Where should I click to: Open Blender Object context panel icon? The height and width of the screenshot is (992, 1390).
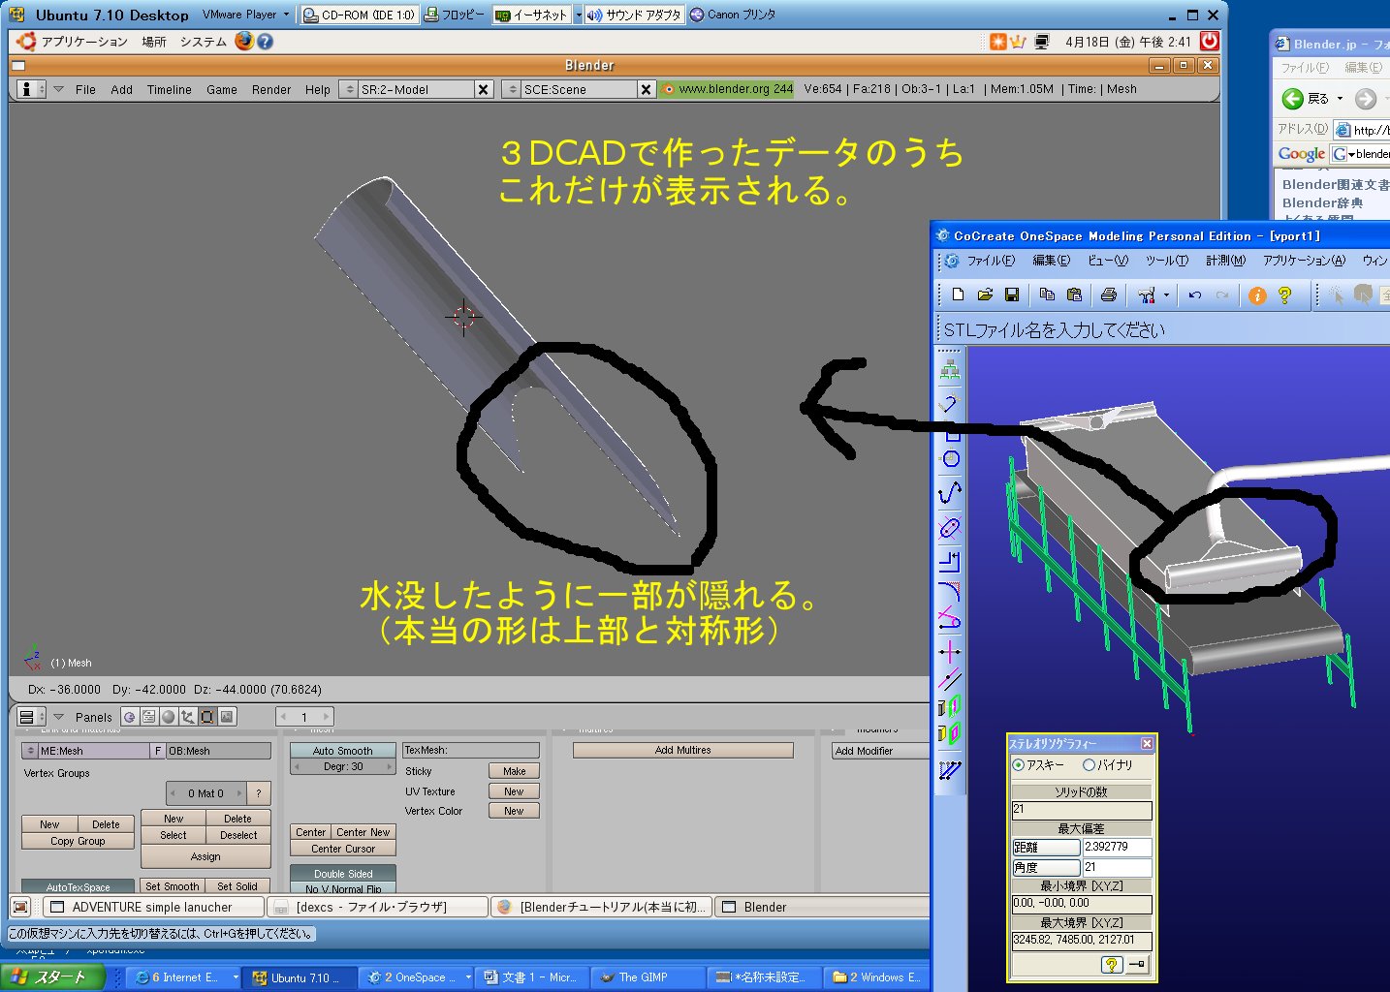click(188, 717)
